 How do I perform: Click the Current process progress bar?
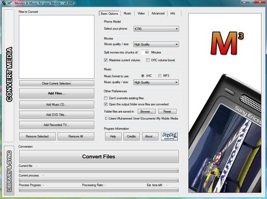(x=99, y=180)
